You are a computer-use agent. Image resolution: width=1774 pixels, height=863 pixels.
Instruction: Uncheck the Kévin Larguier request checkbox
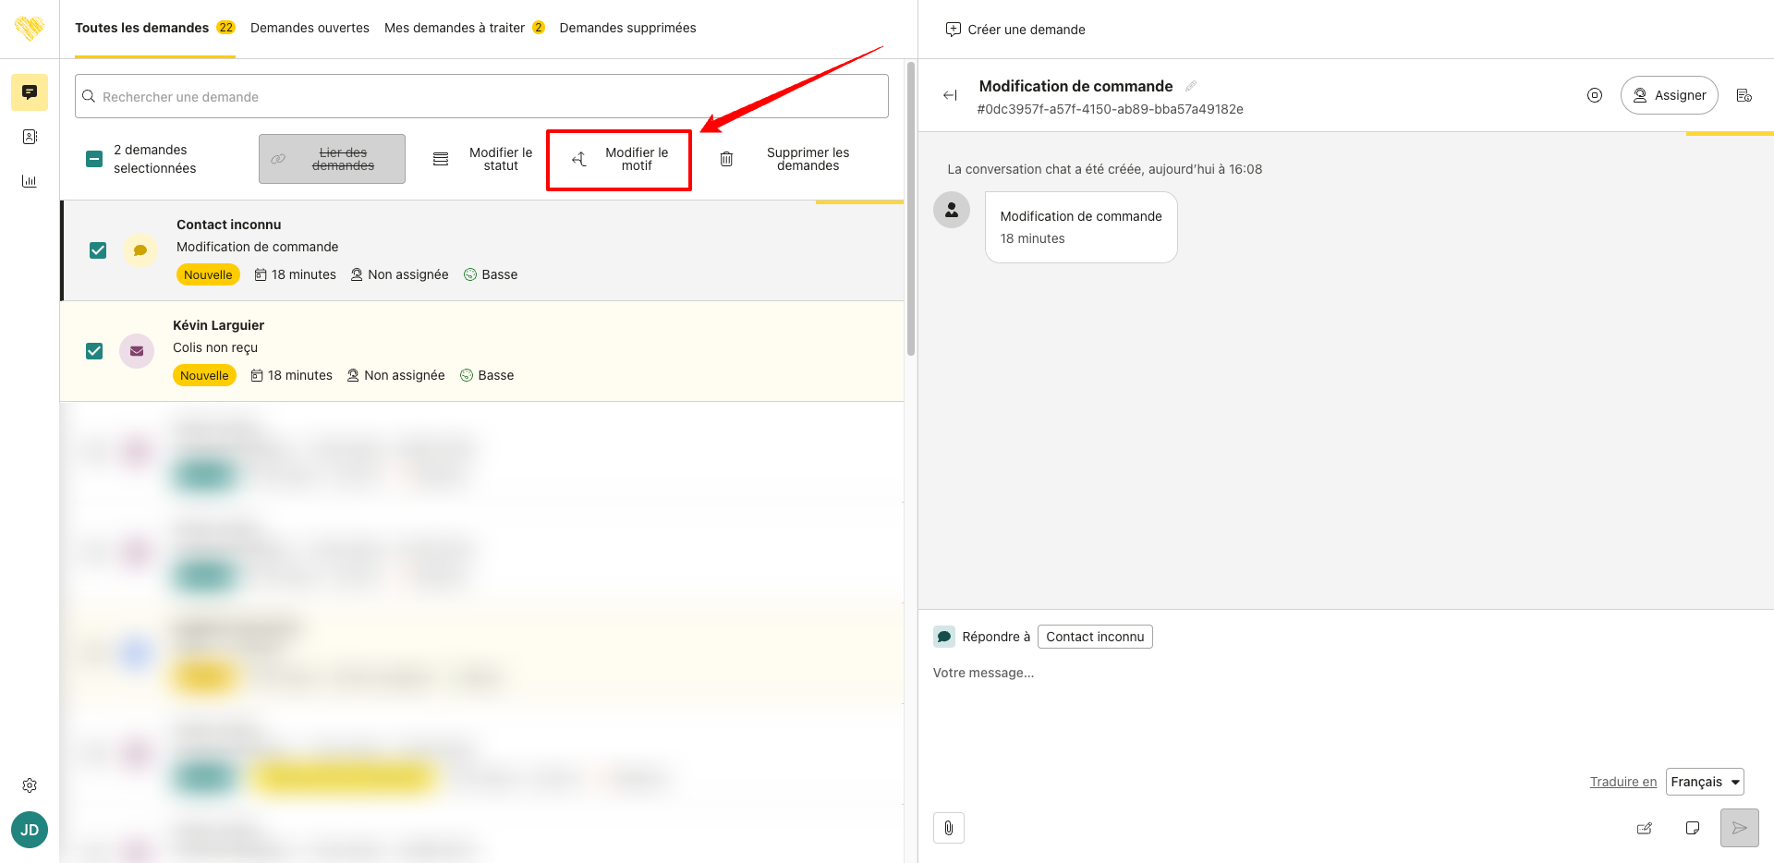click(94, 351)
